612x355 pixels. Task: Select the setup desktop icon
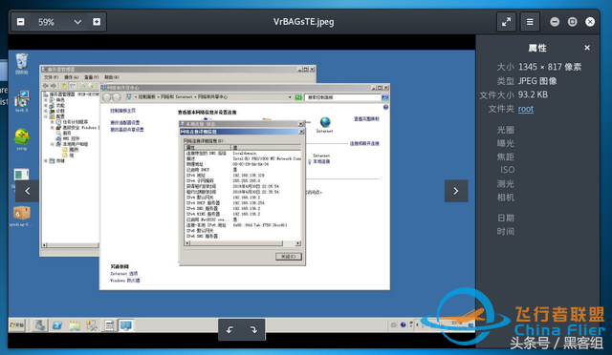pyautogui.click(x=21, y=139)
